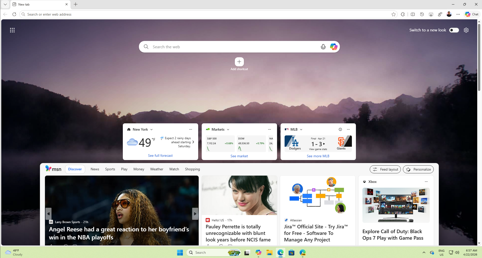Favorite this page with the star icon

coord(394,14)
